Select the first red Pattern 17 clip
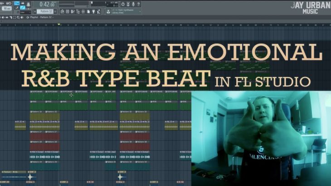The image size is (331, 186). click(37, 135)
